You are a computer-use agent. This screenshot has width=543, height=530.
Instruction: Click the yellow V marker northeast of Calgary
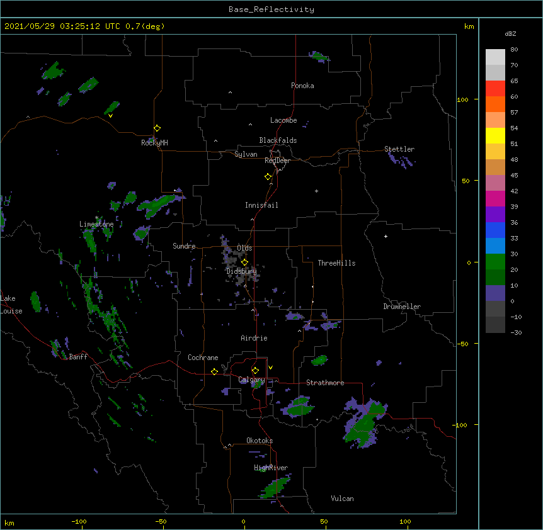pyautogui.click(x=270, y=368)
